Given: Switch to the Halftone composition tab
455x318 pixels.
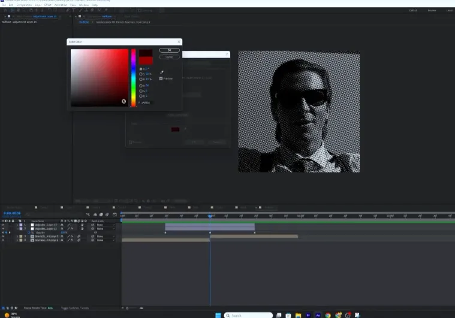Looking at the screenshot, I should [107, 17].
